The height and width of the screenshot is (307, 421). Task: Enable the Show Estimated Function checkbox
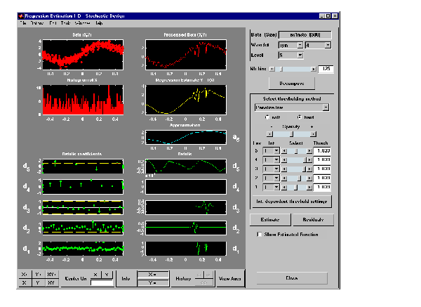(260, 234)
